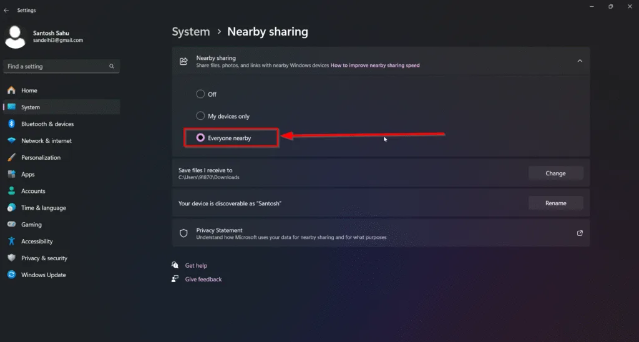Click the Find a setting search box

coord(61,66)
